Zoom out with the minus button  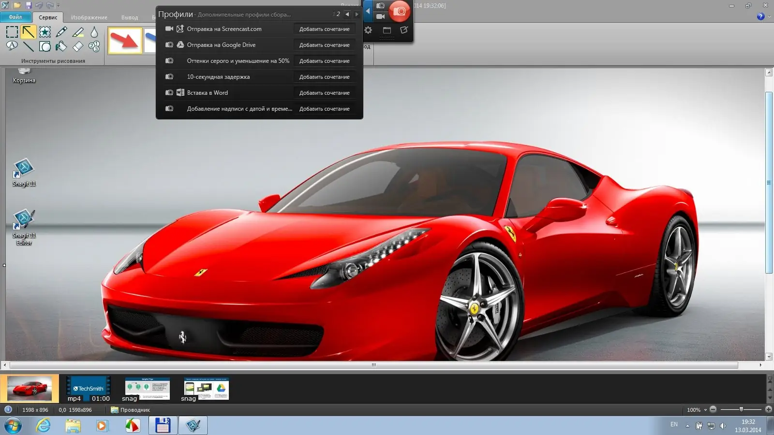click(713, 409)
